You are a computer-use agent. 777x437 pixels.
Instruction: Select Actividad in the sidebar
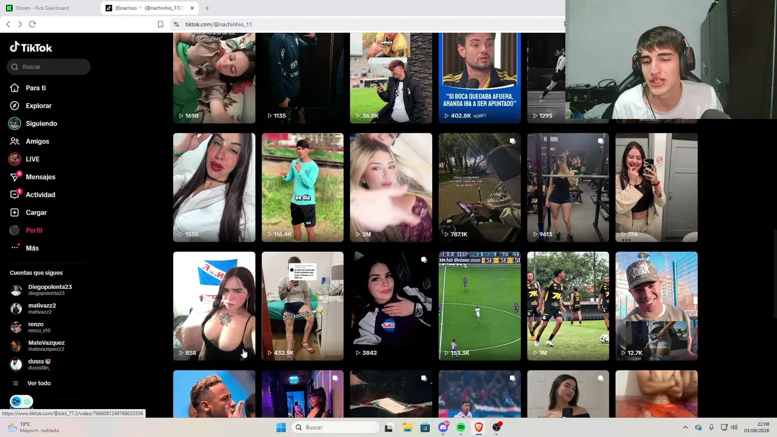point(41,194)
